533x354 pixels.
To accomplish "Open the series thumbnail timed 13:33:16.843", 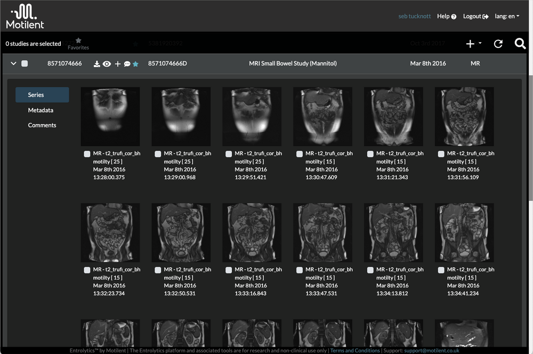I will pyautogui.click(x=252, y=232).
